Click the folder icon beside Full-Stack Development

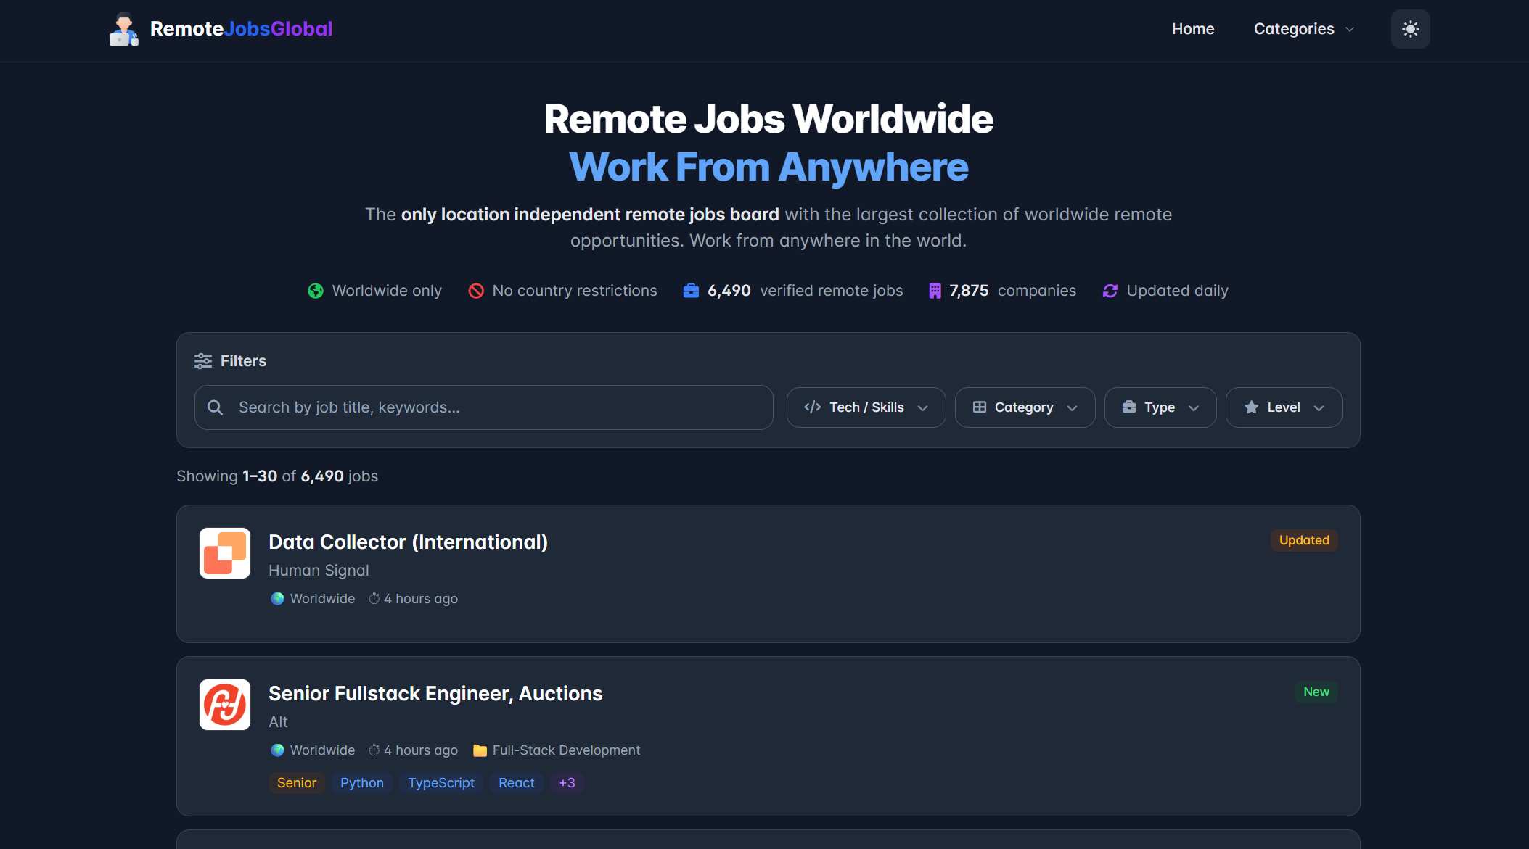pos(480,750)
